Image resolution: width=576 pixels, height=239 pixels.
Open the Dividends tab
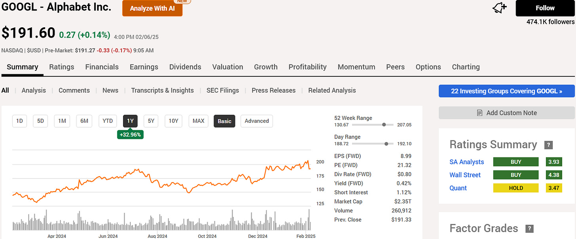click(x=185, y=67)
